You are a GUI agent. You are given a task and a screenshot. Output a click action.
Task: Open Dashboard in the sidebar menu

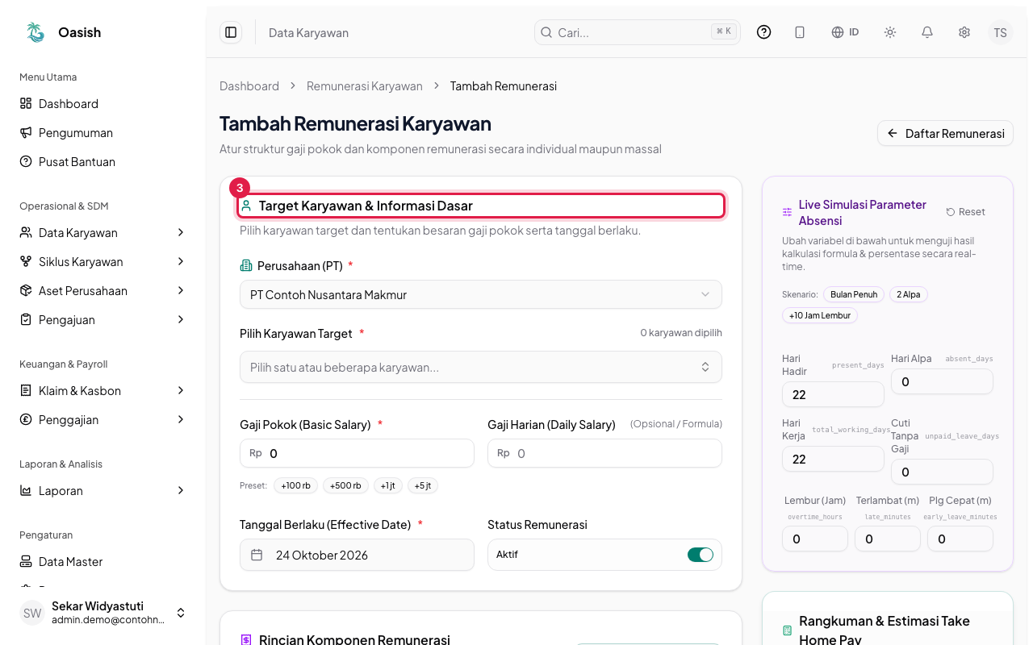pyautogui.click(x=103, y=103)
